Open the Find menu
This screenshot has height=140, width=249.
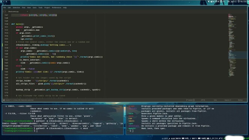click(x=24, y=7)
